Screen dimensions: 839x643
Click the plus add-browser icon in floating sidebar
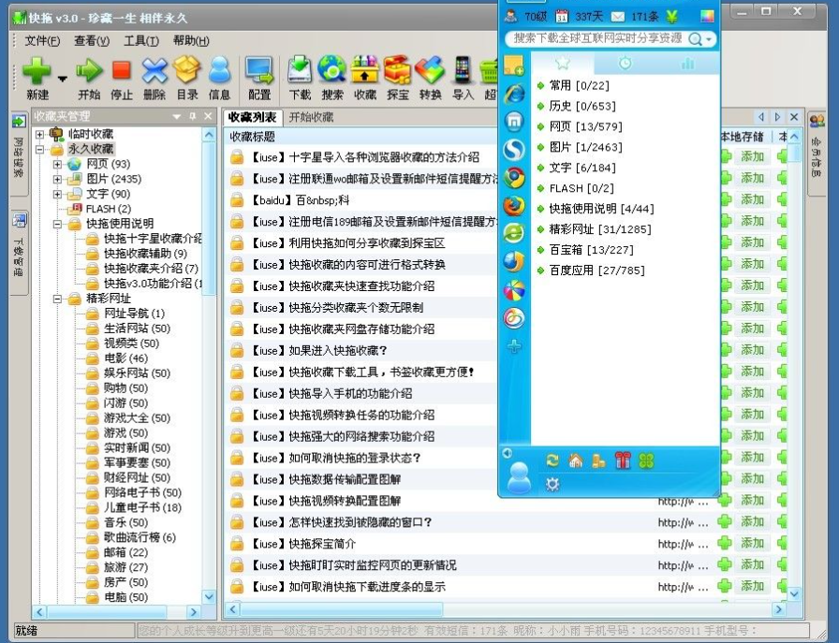pyautogui.click(x=514, y=346)
